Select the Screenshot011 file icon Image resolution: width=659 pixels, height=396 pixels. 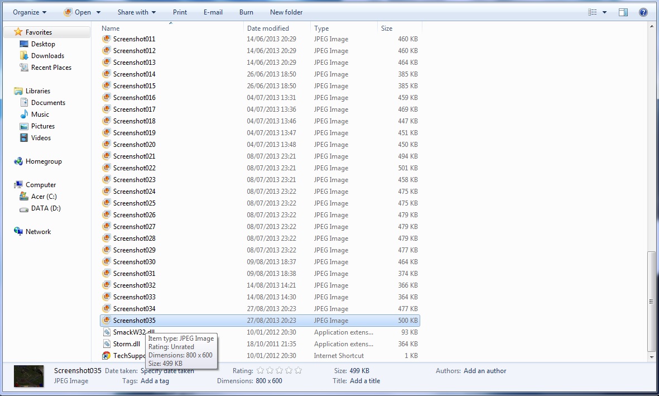coord(107,39)
